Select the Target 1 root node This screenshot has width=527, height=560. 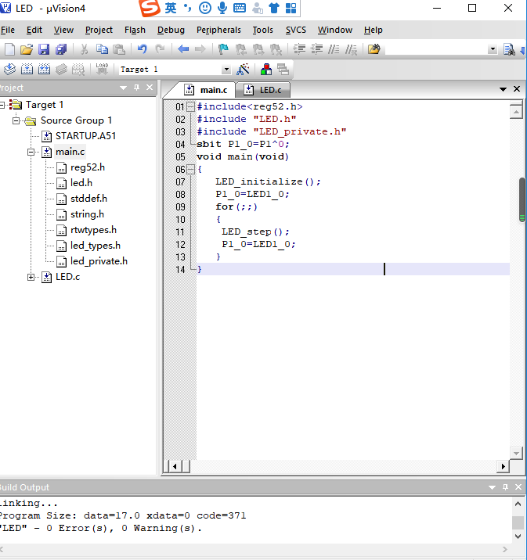coord(45,105)
